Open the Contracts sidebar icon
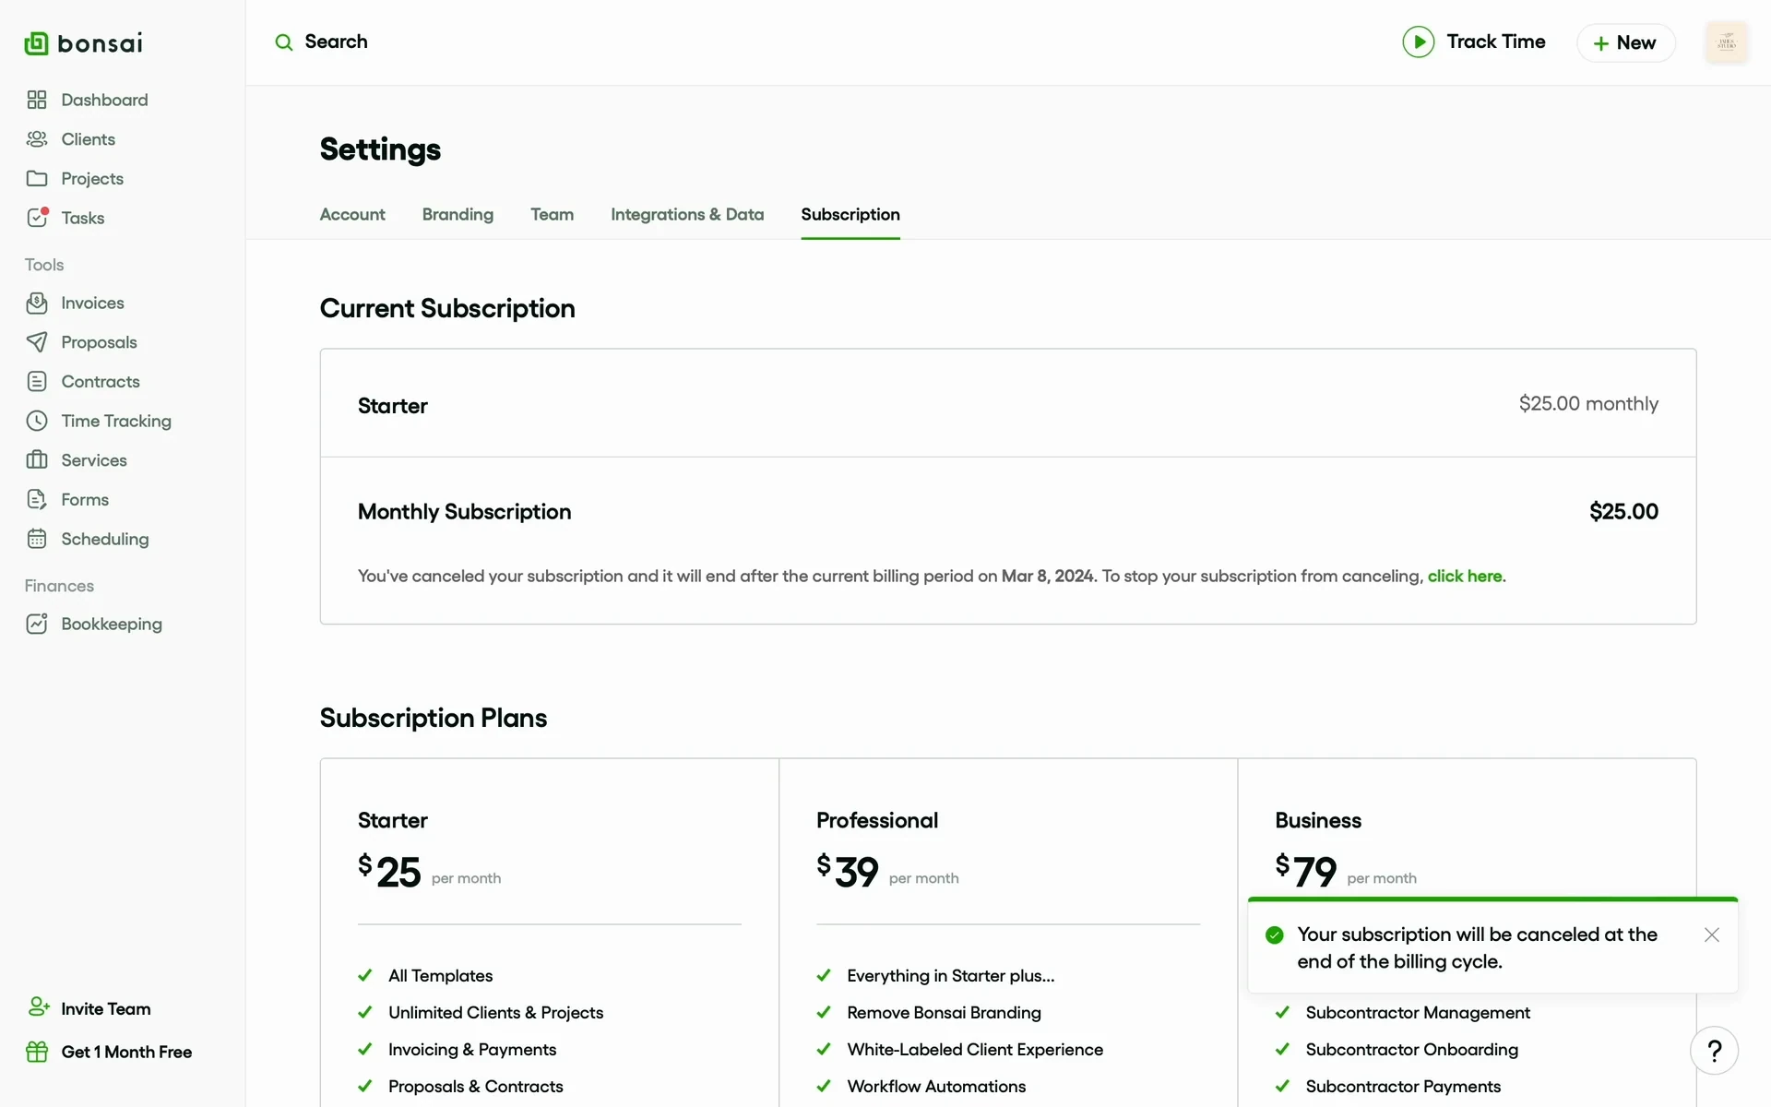Viewport: 1771px width, 1107px height. [x=37, y=381]
